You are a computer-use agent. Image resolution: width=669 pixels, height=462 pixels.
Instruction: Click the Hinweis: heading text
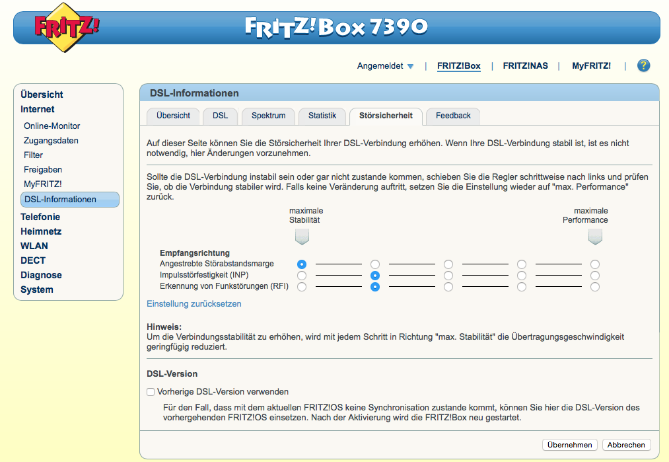coord(164,327)
